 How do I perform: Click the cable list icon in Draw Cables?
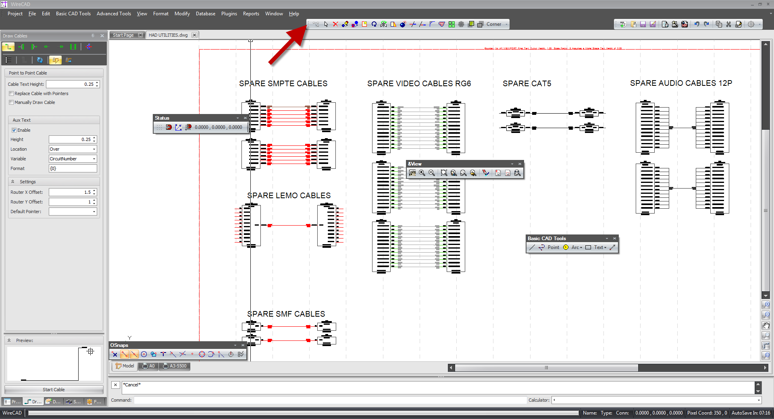point(8,60)
